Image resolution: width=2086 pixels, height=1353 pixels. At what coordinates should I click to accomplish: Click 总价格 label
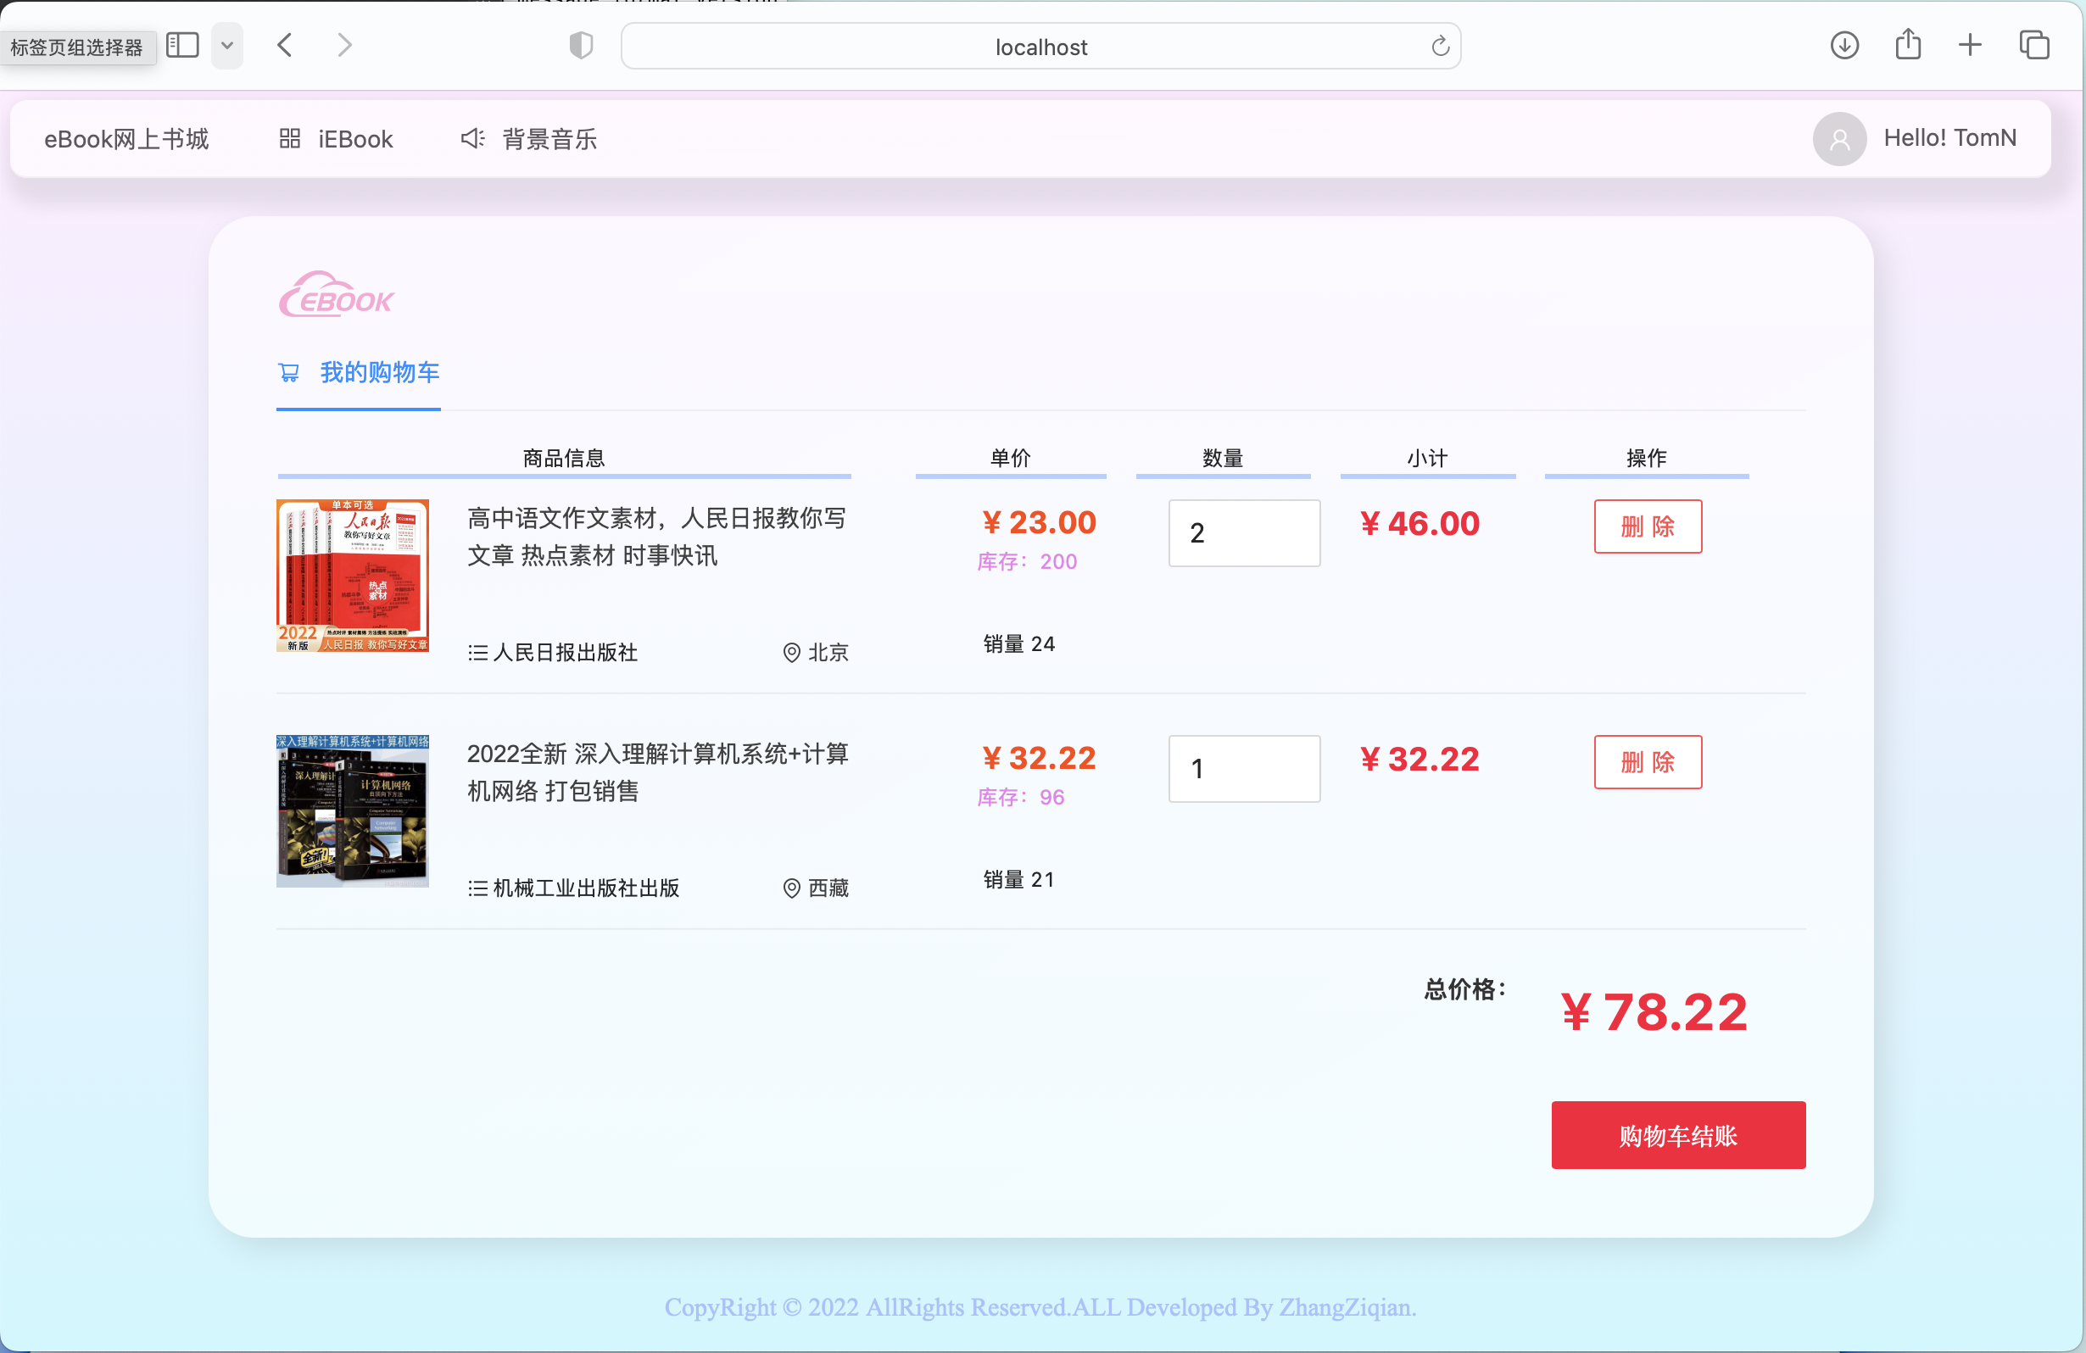point(1465,989)
